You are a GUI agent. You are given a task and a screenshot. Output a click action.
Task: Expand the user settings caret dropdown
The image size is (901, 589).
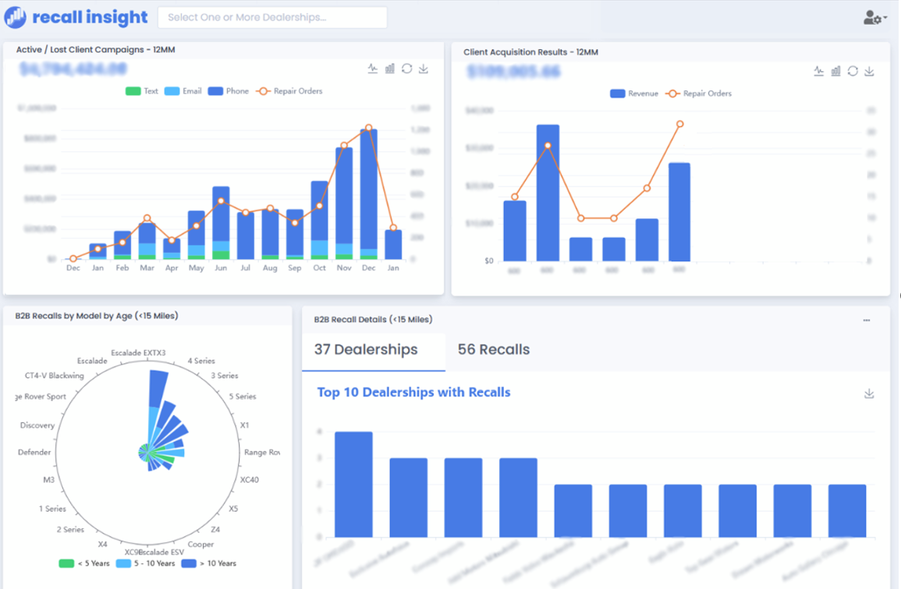tap(885, 17)
